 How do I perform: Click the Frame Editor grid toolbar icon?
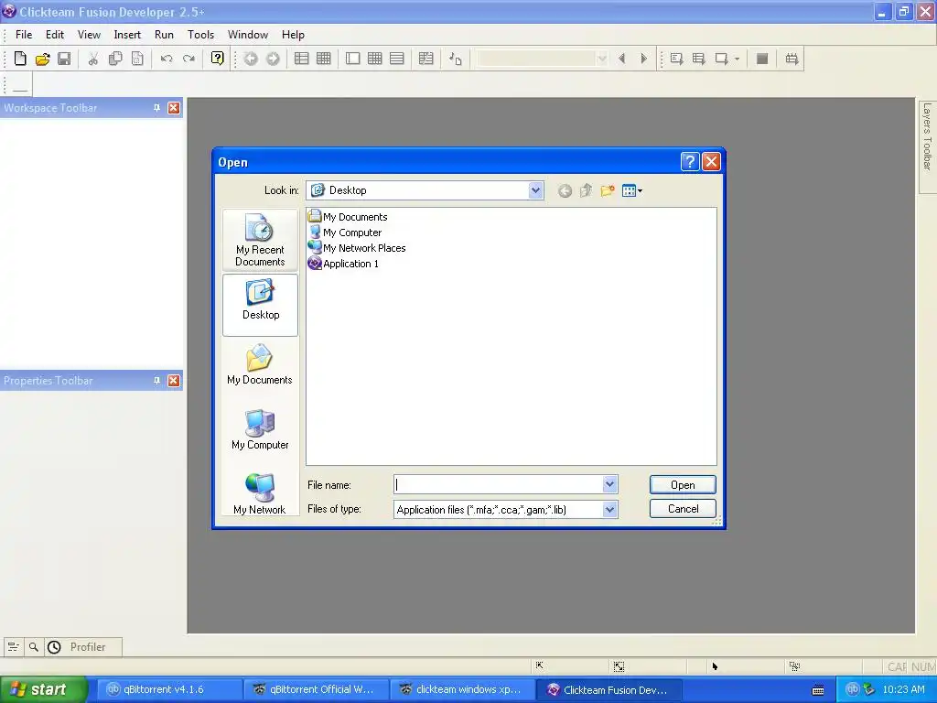pyautogui.click(x=323, y=59)
